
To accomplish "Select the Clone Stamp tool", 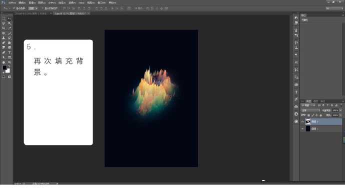I will [3, 38].
